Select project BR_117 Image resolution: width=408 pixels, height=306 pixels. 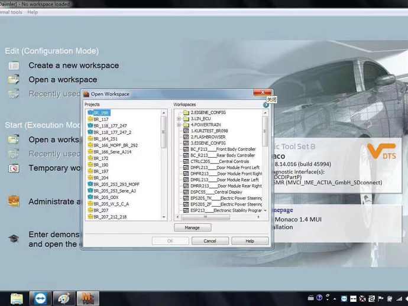point(101,119)
